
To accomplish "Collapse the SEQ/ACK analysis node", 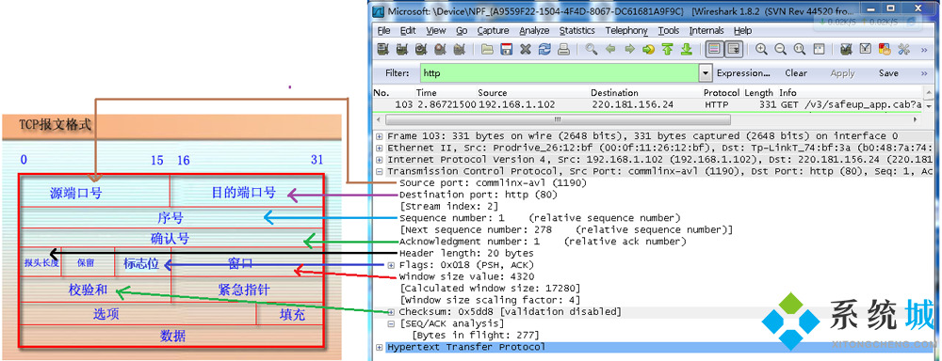I will tap(391, 323).
